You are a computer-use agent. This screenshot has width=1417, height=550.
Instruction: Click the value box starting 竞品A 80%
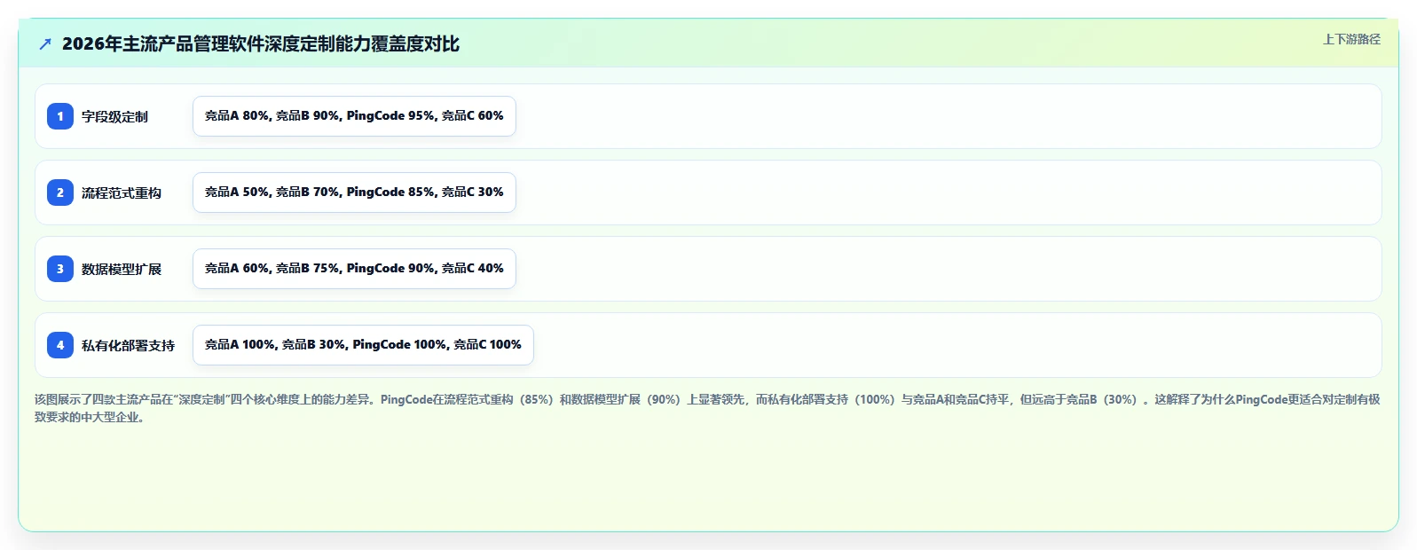tap(354, 116)
